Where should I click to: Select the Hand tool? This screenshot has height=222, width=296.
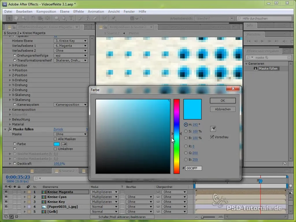tap(16, 18)
